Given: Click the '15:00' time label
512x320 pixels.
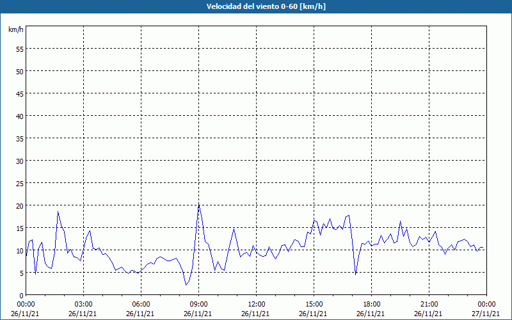Looking at the screenshot, I should coord(314,305).
